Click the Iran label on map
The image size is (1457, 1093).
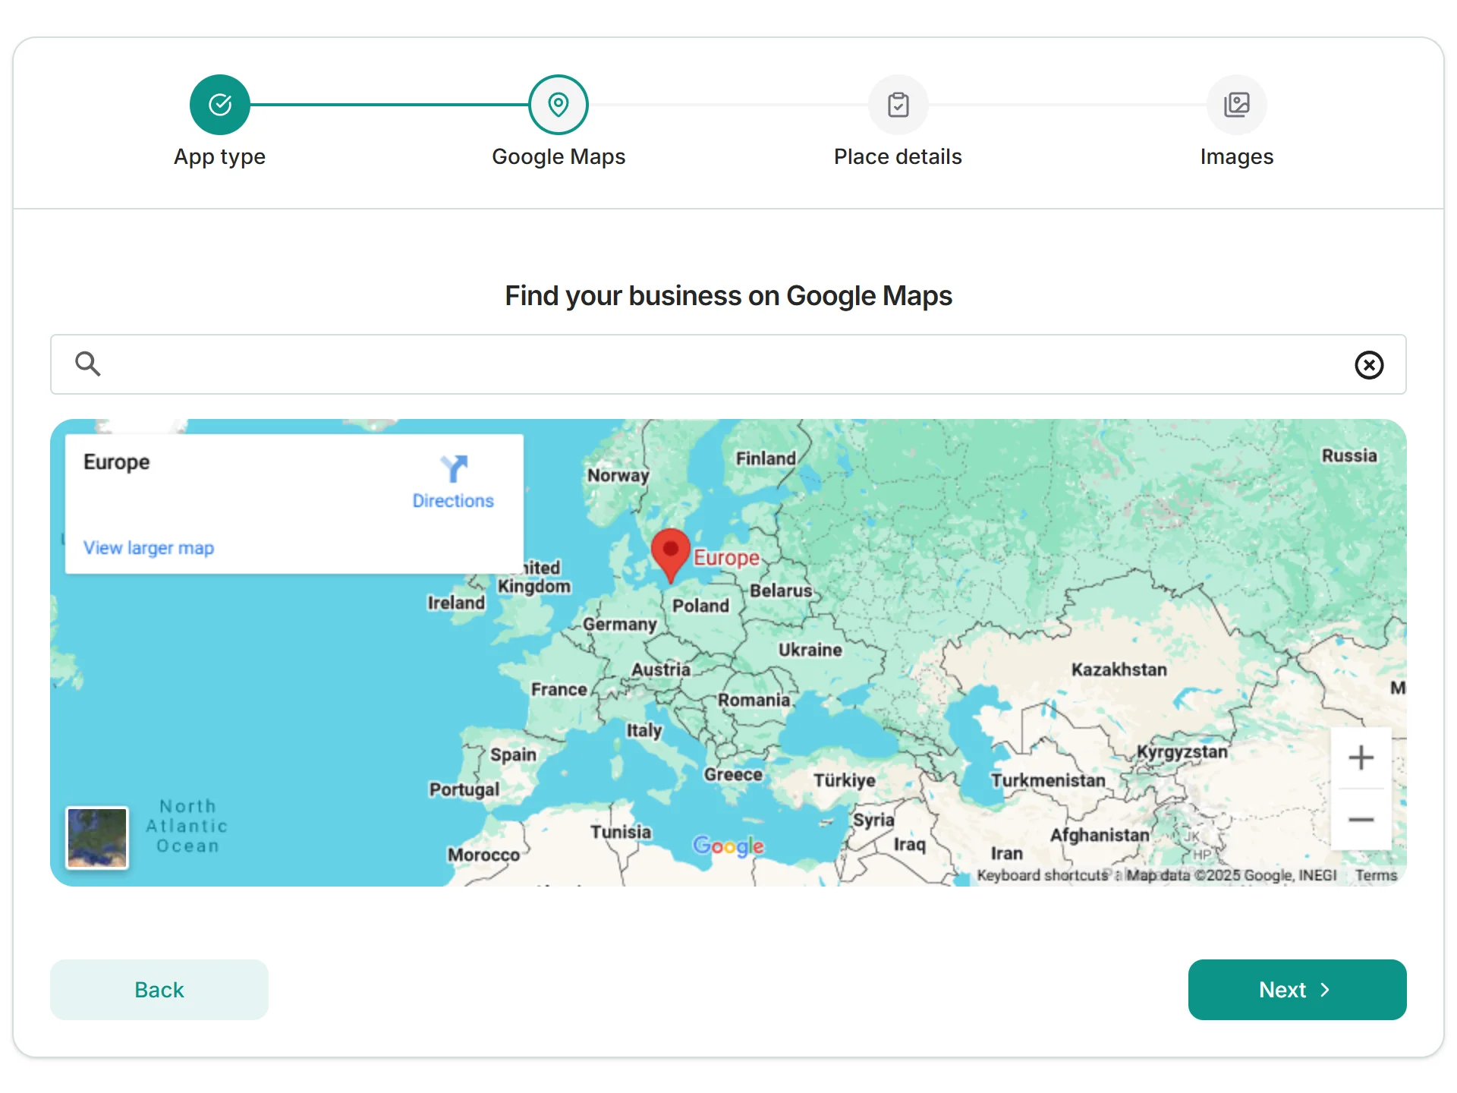pos(1007,853)
